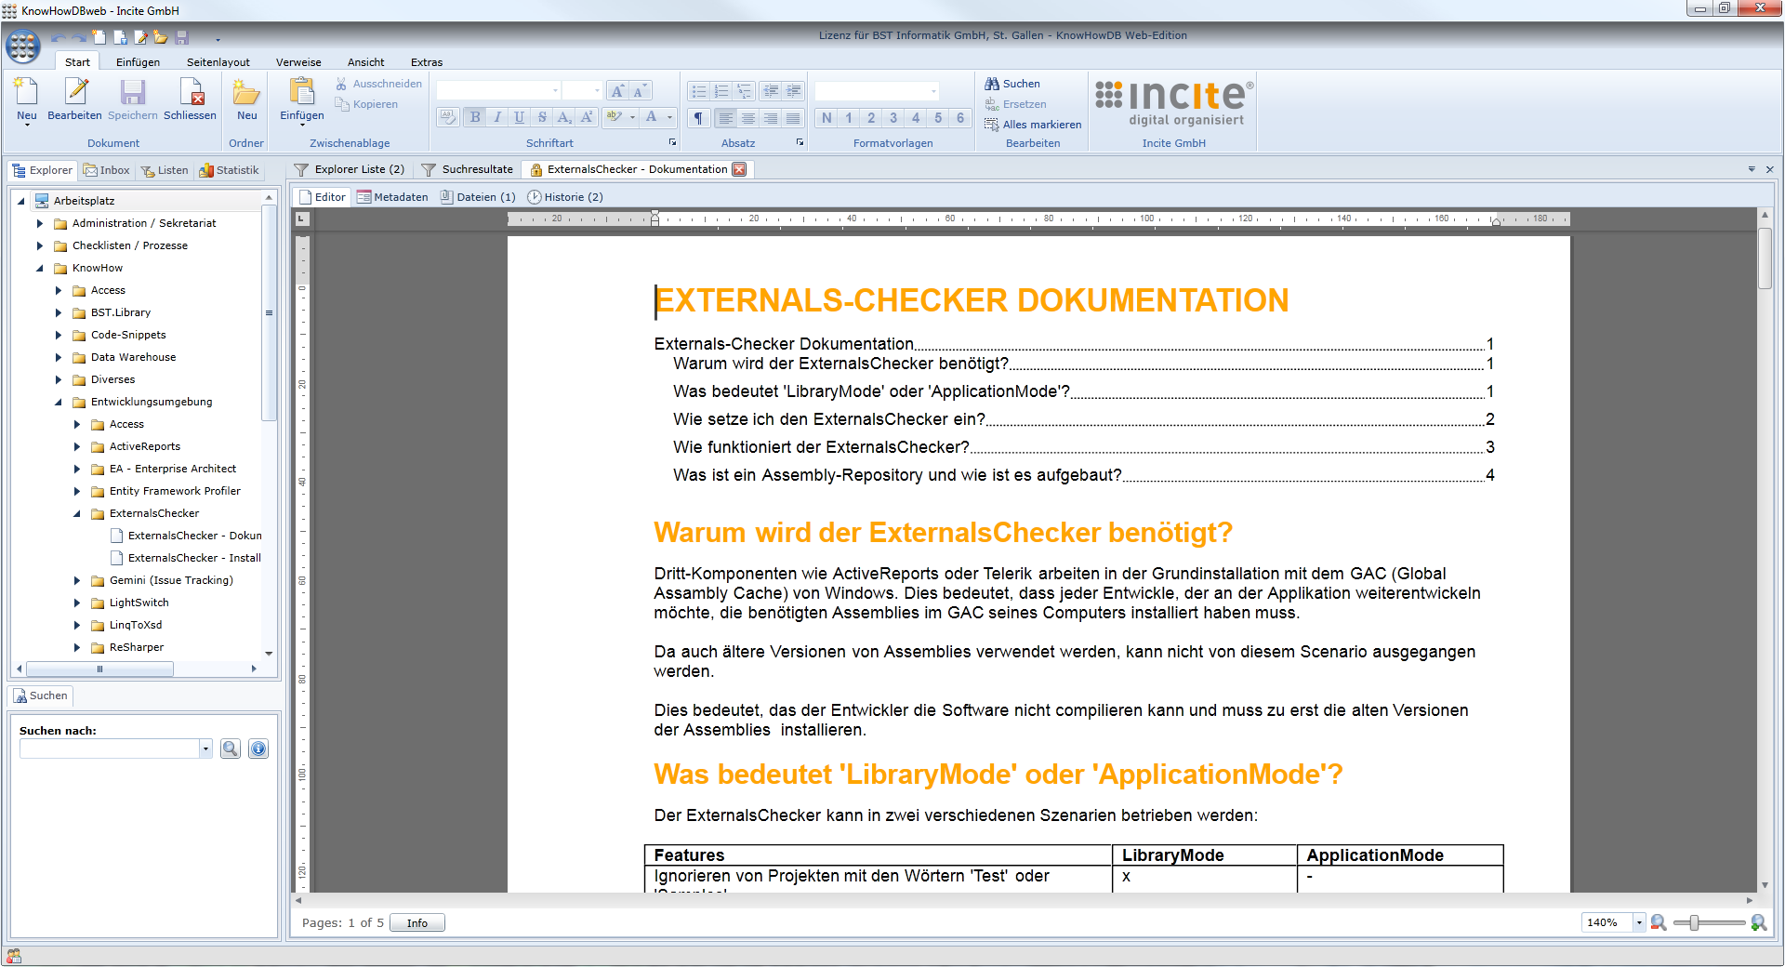The width and height of the screenshot is (1785, 967).
Task: Open the Metadaten tab
Action: point(392,197)
